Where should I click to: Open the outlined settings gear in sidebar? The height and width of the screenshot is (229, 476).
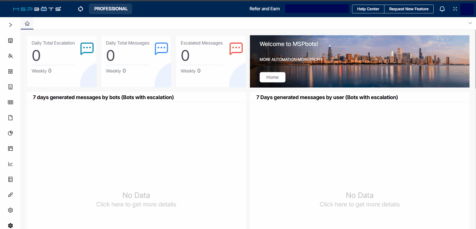point(10,210)
